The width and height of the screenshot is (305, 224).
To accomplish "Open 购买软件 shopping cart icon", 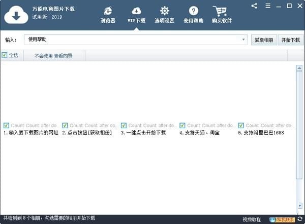I will coord(220,11).
